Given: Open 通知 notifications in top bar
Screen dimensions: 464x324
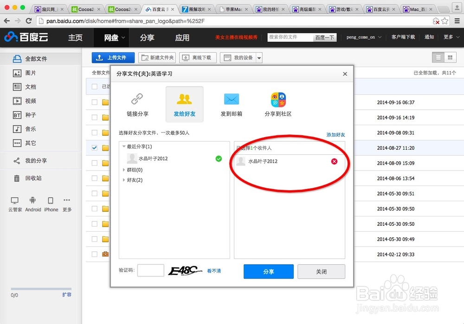Looking at the screenshot, I should coord(429,37).
